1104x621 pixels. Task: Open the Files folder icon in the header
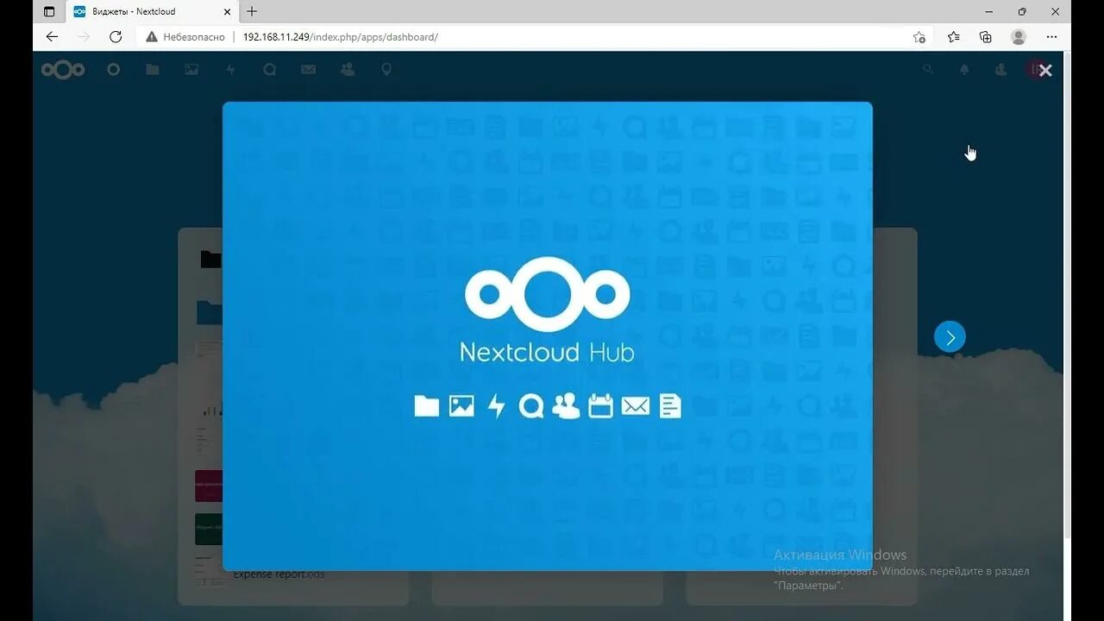click(x=153, y=70)
